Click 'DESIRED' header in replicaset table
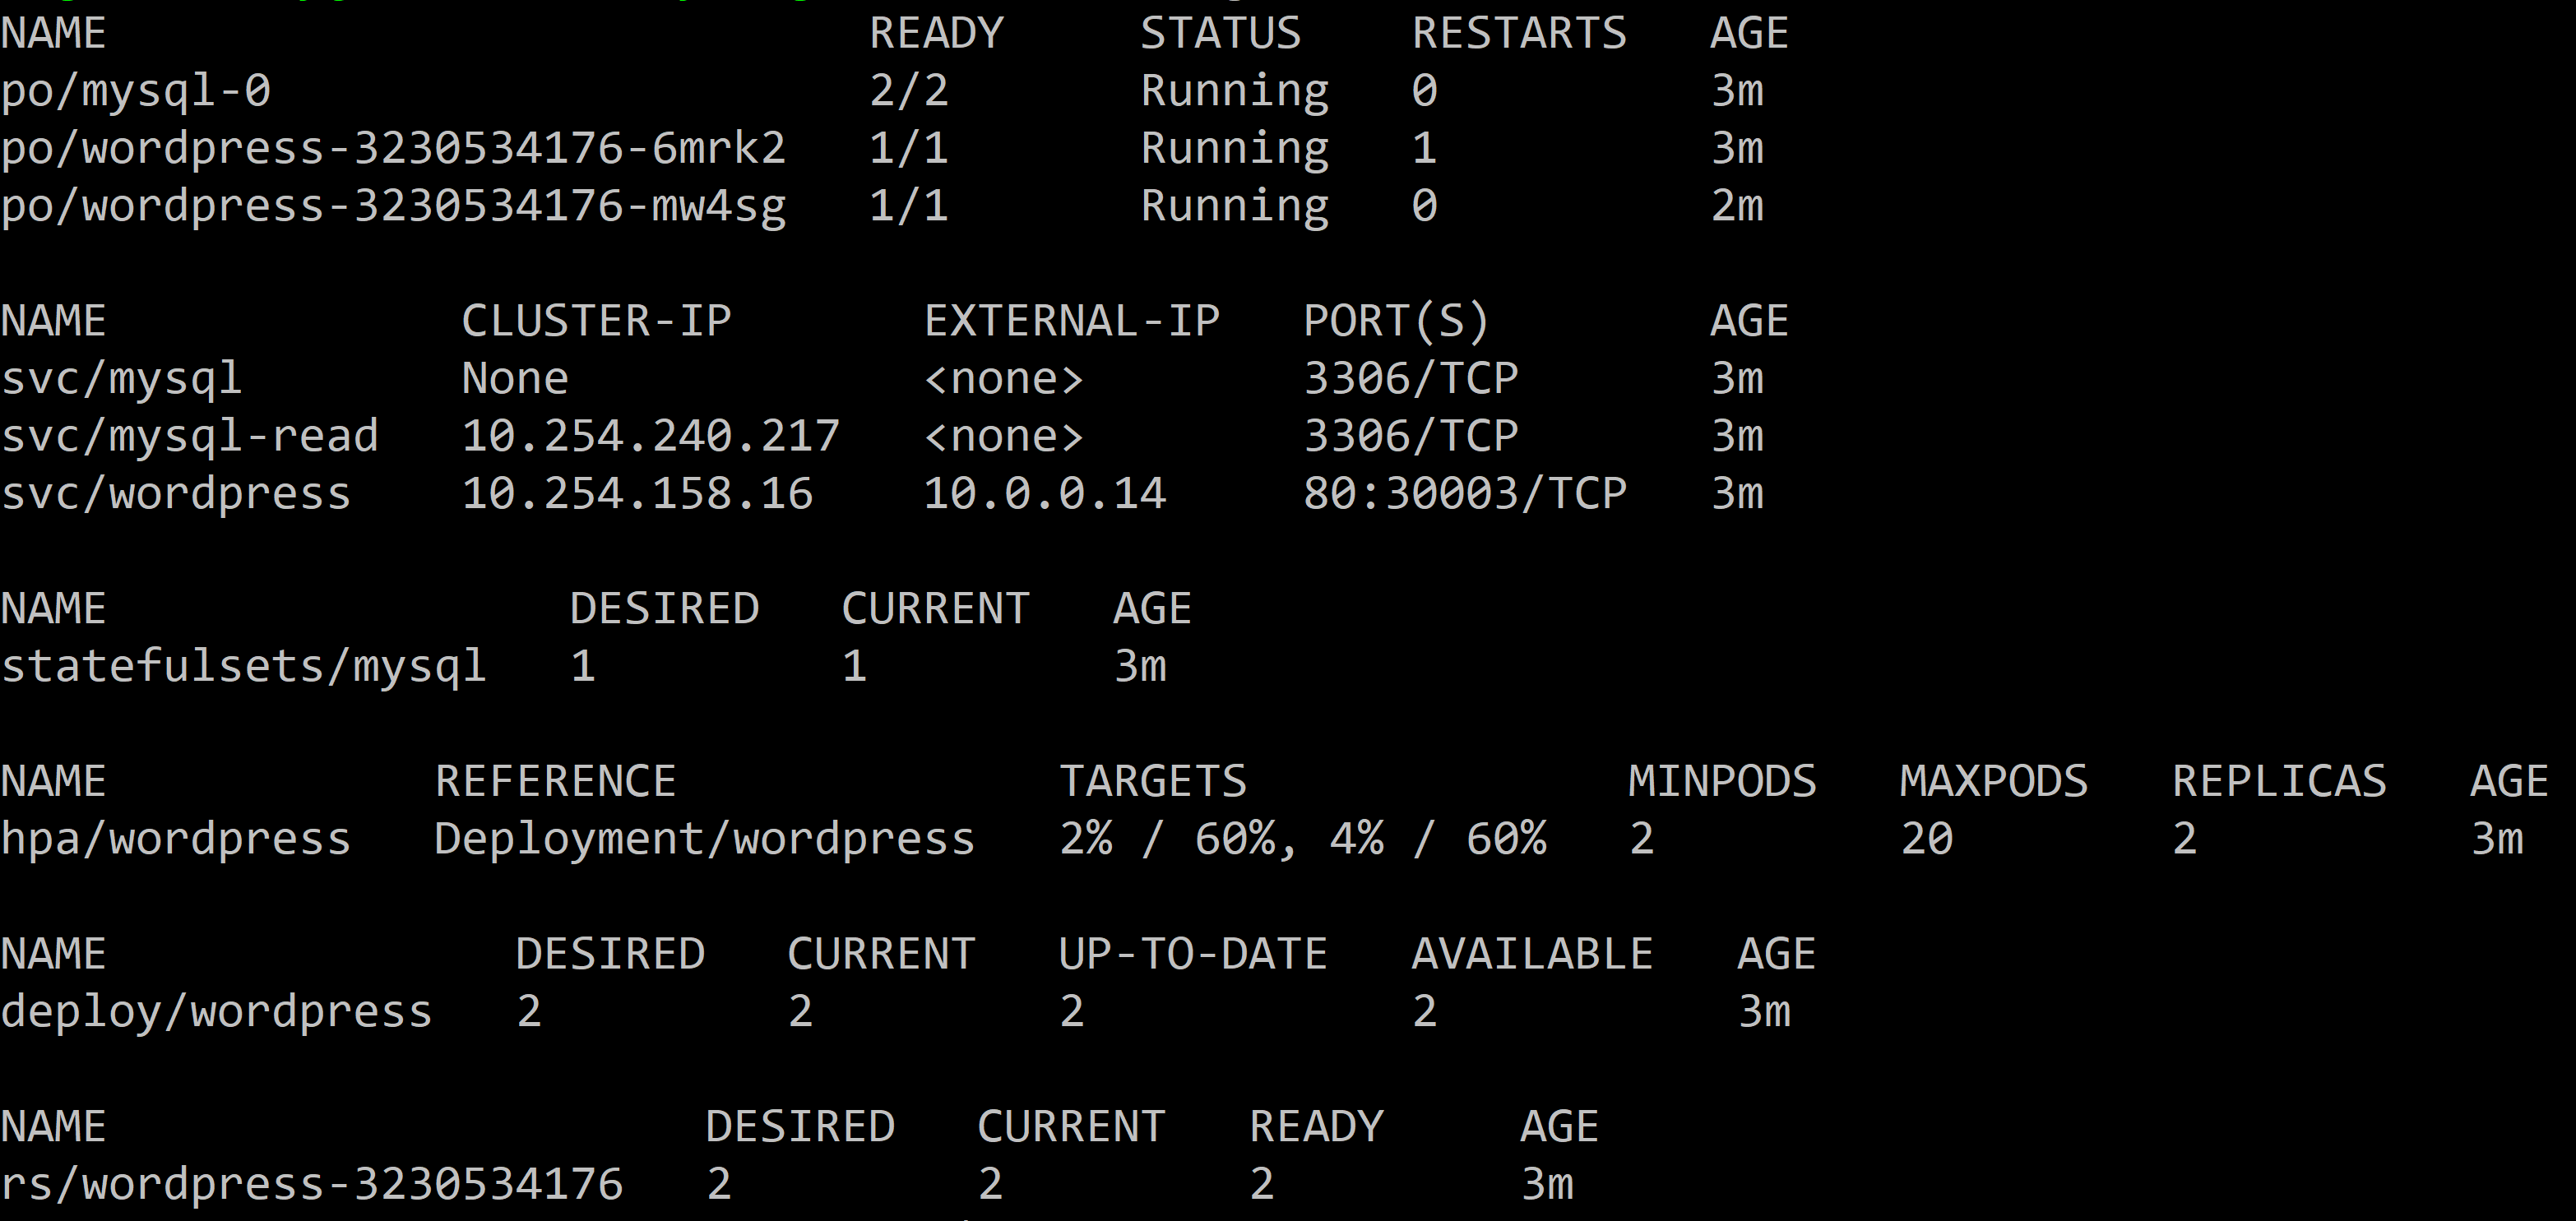Image resolution: width=2576 pixels, height=1221 pixels. [x=800, y=1127]
